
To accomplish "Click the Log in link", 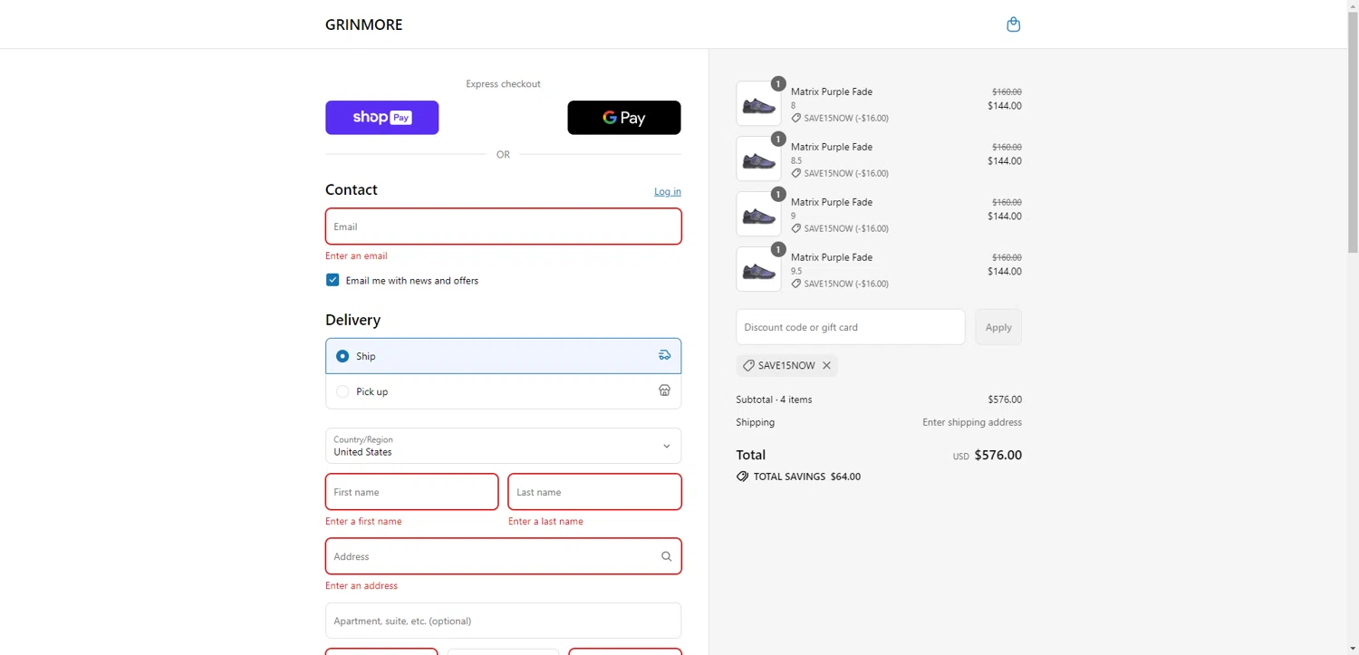I will point(668,191).
